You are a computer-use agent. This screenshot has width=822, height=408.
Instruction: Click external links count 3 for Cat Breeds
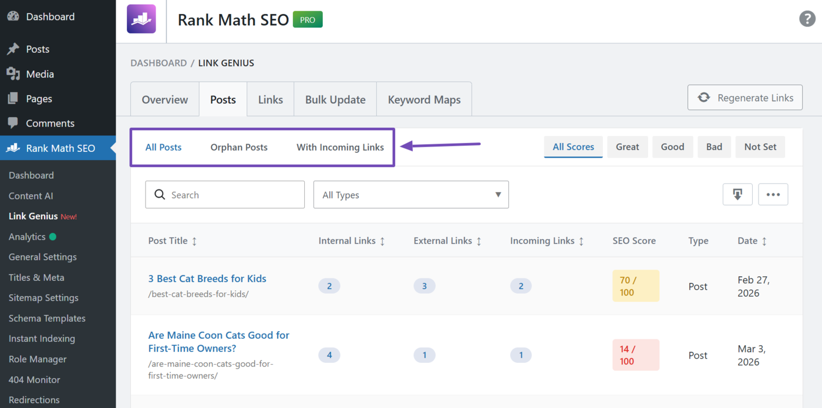(x=425, y=286)
